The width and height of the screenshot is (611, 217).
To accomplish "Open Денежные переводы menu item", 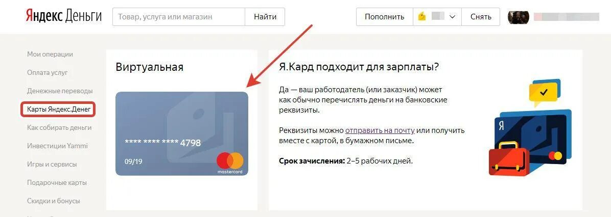I will pos(60,91).
